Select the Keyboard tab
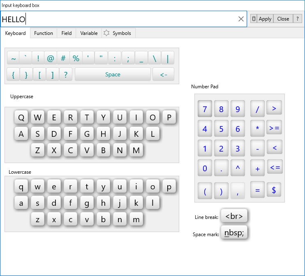Viewport: 305px width, 276px height. click(x=15, y=33)
